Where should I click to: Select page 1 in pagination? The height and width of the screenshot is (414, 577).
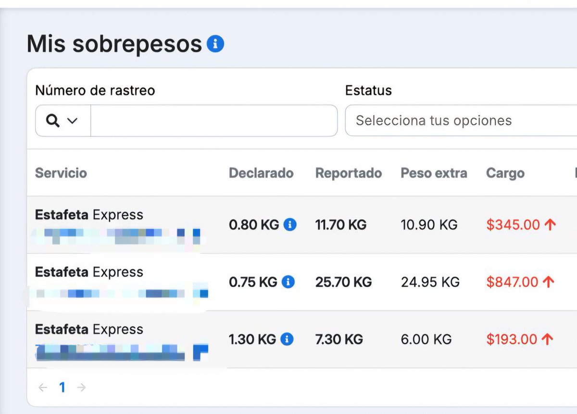tap(62, 387)
